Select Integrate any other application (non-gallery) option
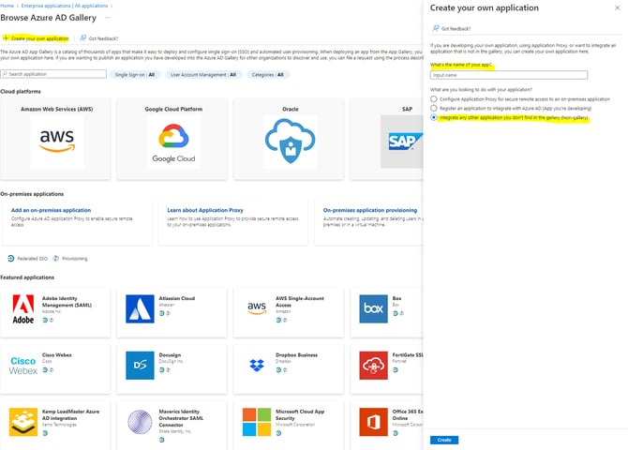 tap(434, 117)
